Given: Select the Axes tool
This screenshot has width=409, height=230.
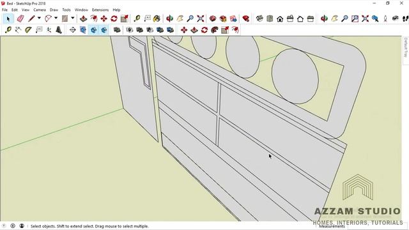Looking at the screenshot, I should click(x=49, y=30).
